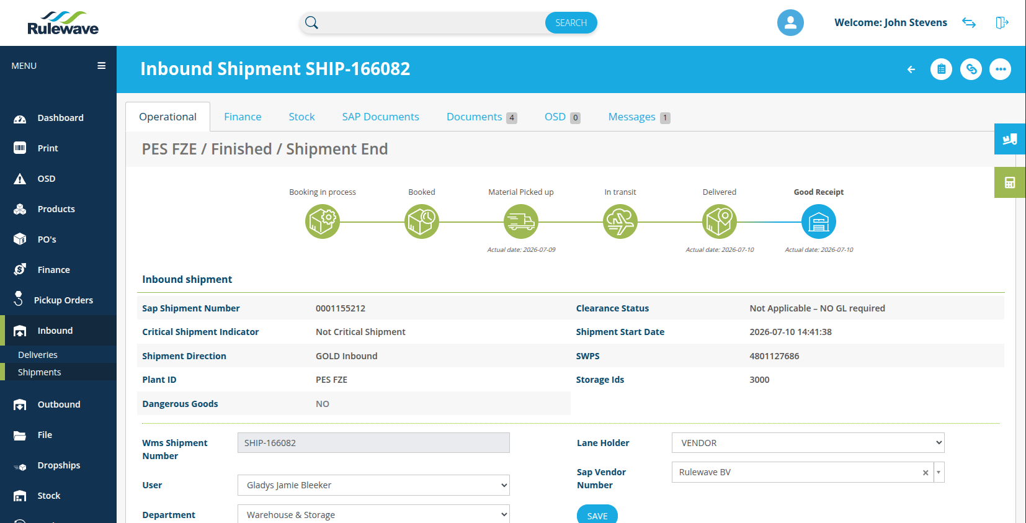Open the green calculator side tab
This screenshot has height=523, width=1026.
(x=1010, y=182)
